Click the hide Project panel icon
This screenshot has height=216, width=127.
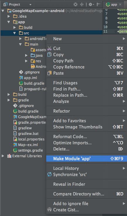click(x=99, y=4)
